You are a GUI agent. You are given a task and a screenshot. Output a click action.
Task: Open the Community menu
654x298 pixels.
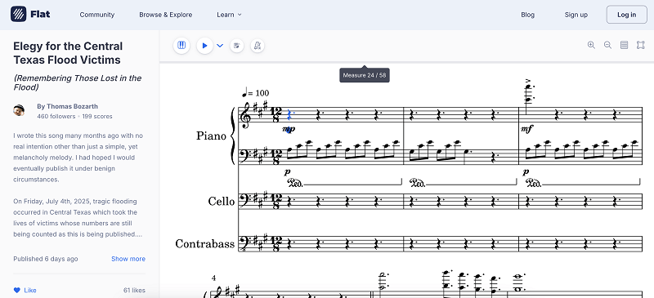(96, 15)
